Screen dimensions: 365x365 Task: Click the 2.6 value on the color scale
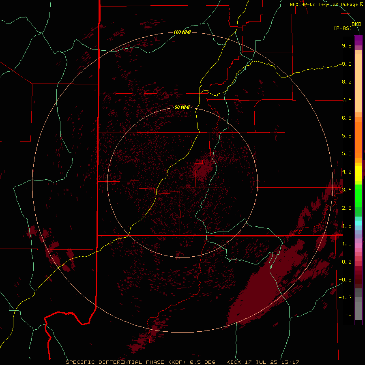(347, 208)
